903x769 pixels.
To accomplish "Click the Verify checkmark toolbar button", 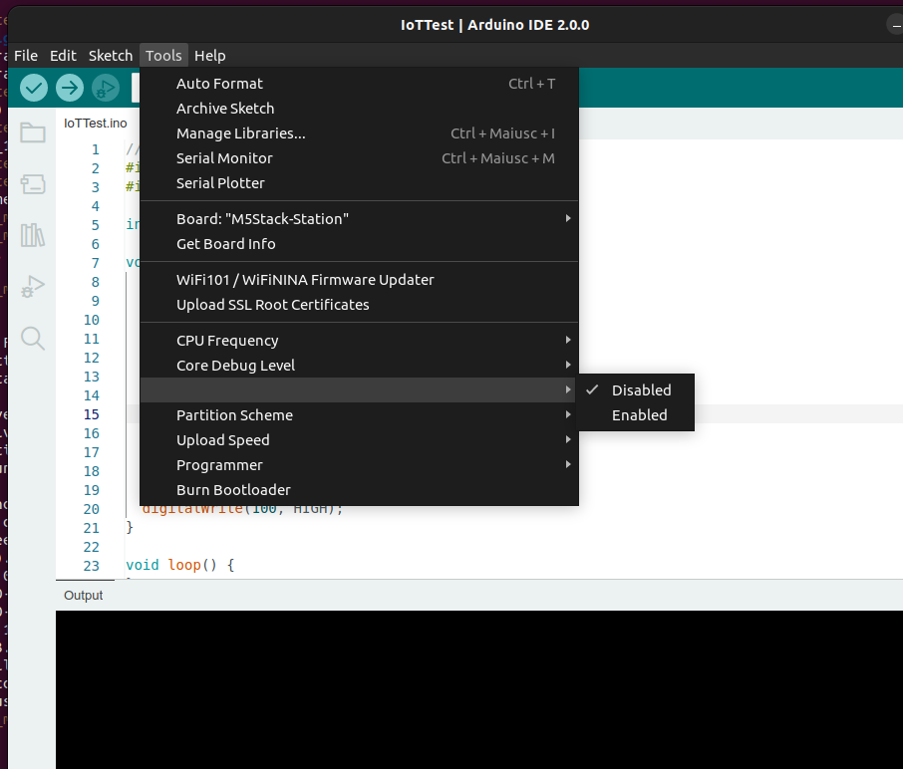I will (34, 88).
